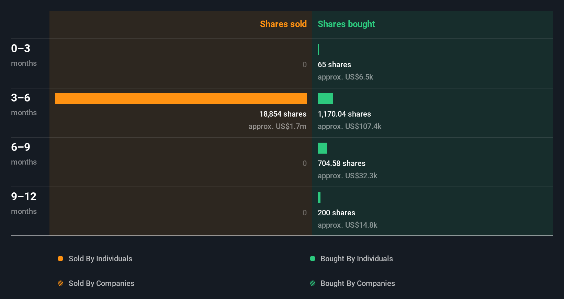Viewport: 564px width, 299px height.
Task: Click the green 704.58 shares bought bar
Action: pos(322,148)
